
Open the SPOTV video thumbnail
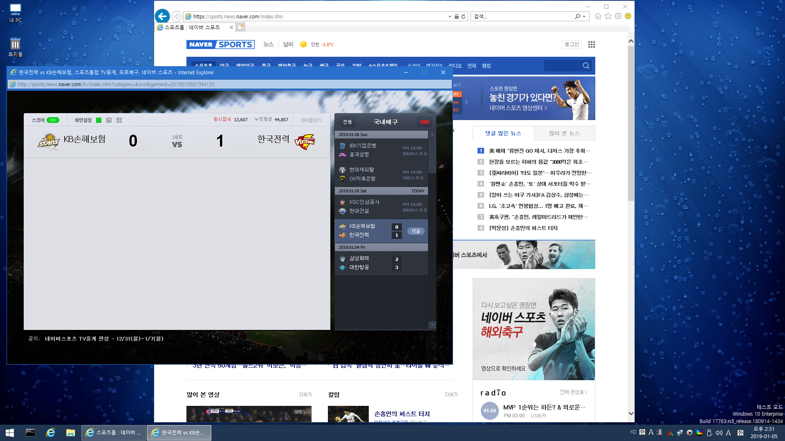coord(249,414)
